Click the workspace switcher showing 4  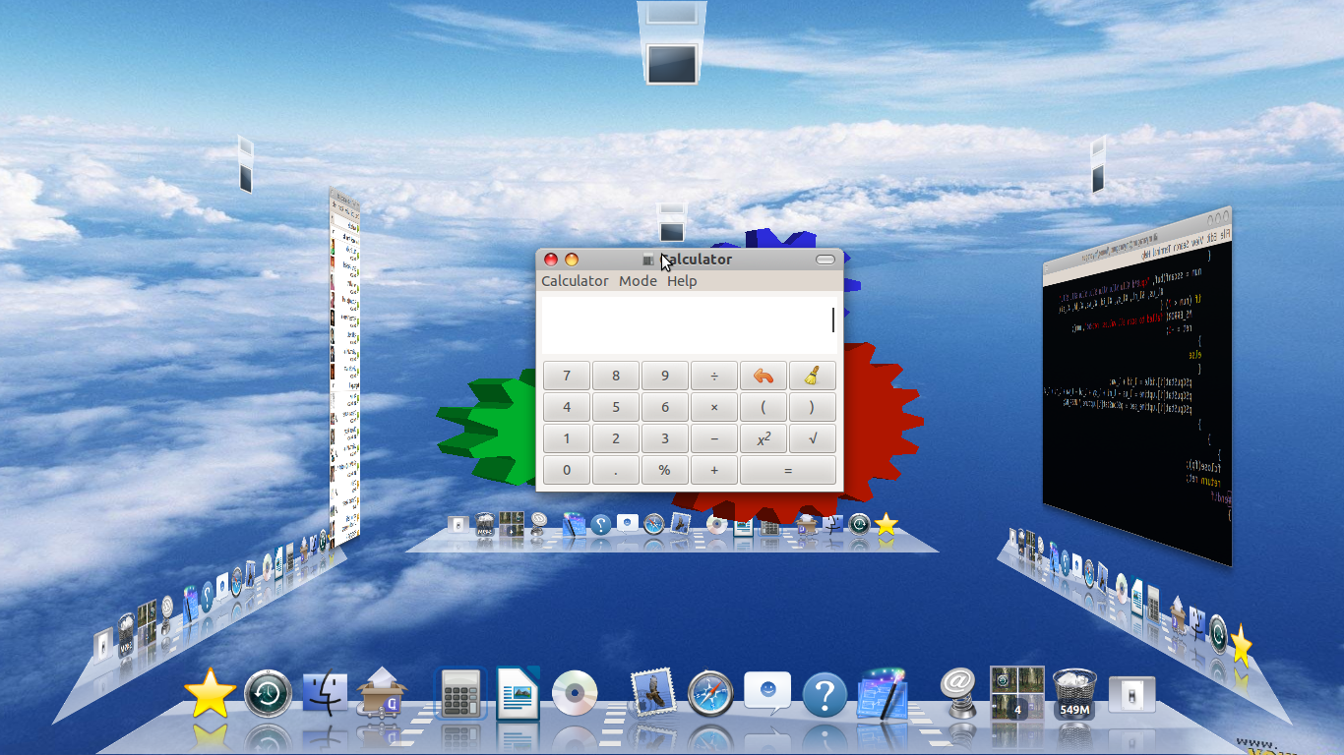1017,693
